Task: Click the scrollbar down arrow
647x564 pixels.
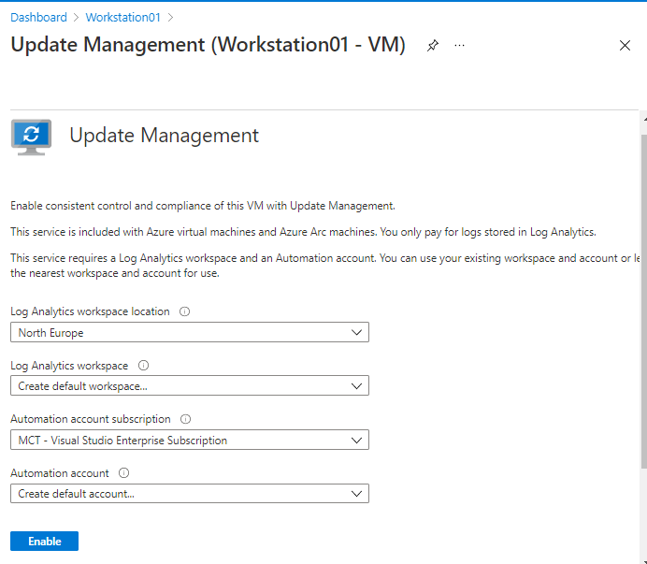Action: (642, 557)
